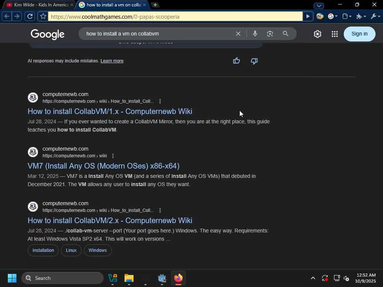Image resolution: width=383 pixels, height=287 pixels.
Task: Open the Windows Start menu
Action: 12,278
